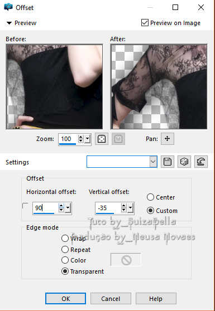Screen dimensions: 215x311
Task: Choose the Color edge mode
Action: (65, 260)
